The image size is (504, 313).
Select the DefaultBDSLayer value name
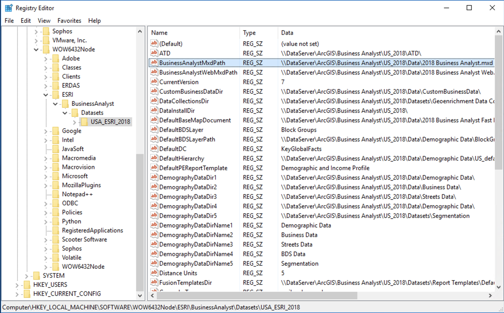point(181,130)
